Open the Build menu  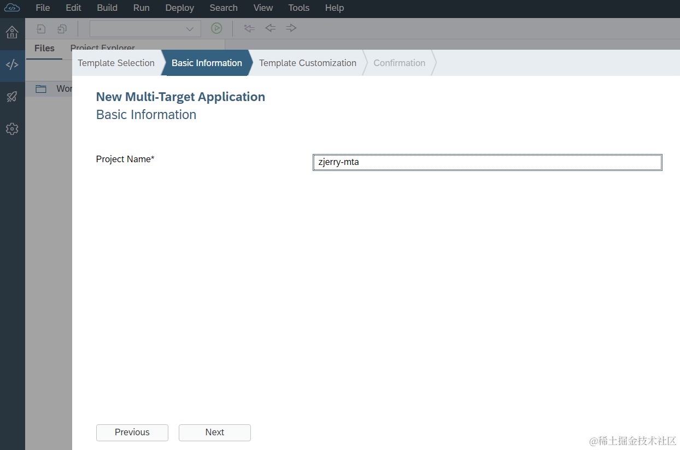(107, 8)
